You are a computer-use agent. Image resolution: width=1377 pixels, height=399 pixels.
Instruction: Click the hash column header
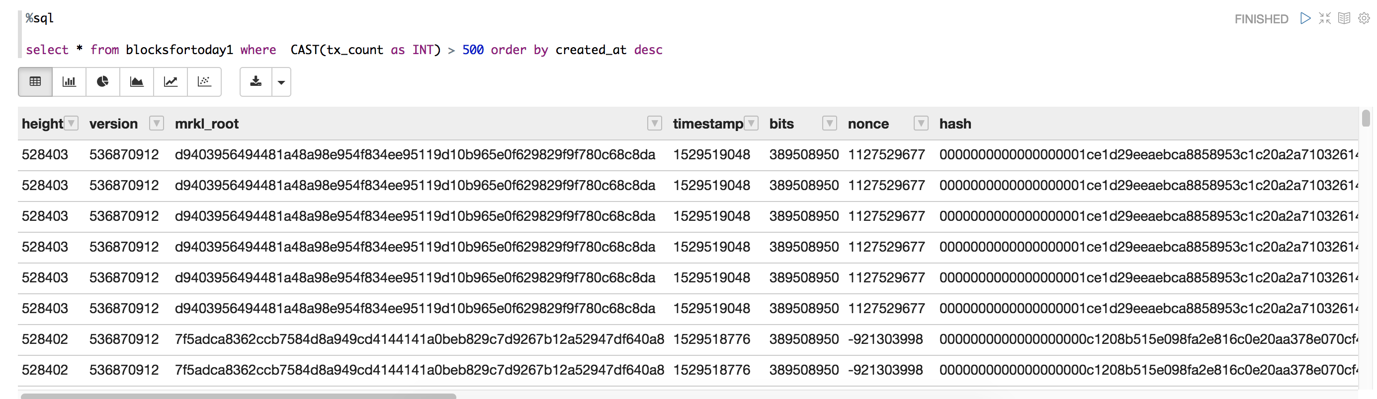[x=955, y=124]
